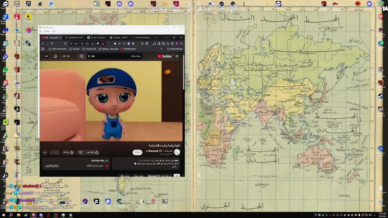This screenshot has width=388, height=218.
Task: Expand hidden bookmarks with double chevron
Action: [x=161, y=49]
